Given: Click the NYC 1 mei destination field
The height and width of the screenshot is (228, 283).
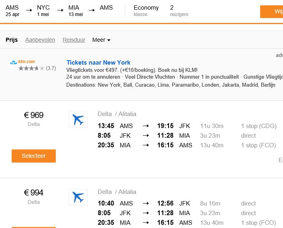Looking at the screenshot, I should pyautogui.click(x=43, y=10).
